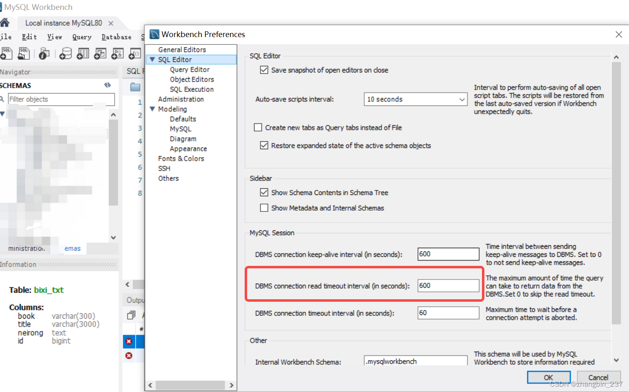The height and width of the screenshot is (392, 629).
Task: Click the Internal Workbench Schema field
Action: (x=416, y=361)
